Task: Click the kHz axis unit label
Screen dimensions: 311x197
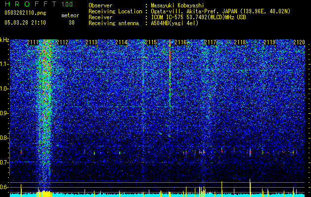Action: point(4,40)
